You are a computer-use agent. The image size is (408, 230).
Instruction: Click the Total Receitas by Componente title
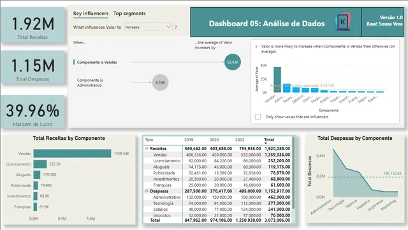click(x=69, y=138)
